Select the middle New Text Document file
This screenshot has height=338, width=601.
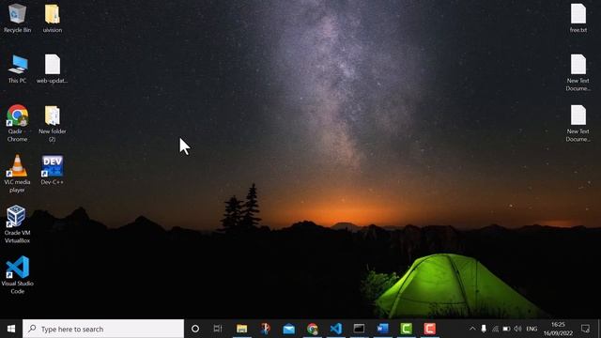point(578,72)
